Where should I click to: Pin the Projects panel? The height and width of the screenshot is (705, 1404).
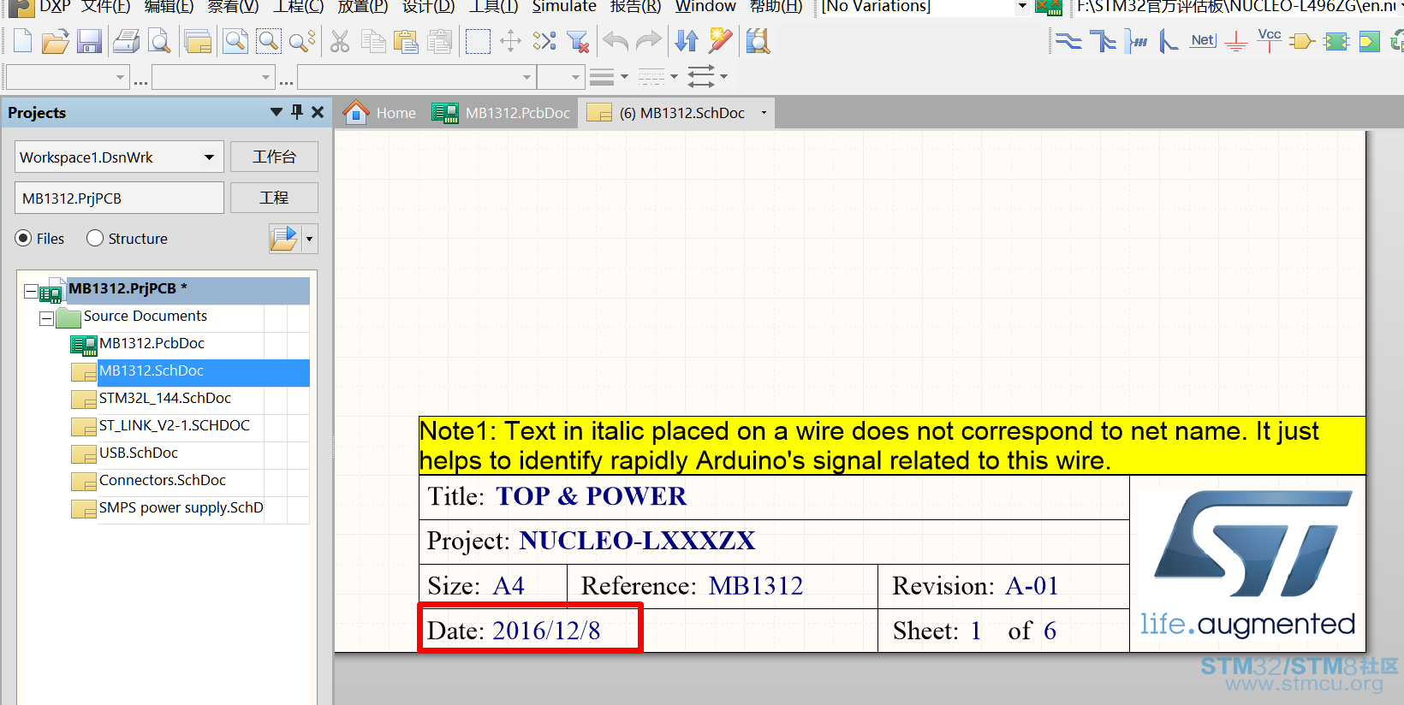(x=297, y=112)
